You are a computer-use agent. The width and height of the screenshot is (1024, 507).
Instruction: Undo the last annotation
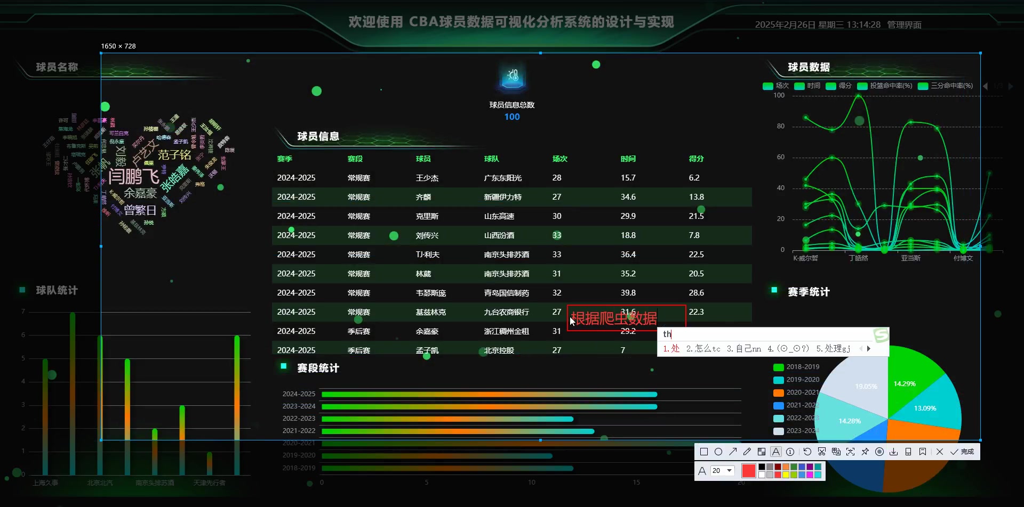pyautogui.click(x=807, y=452)
